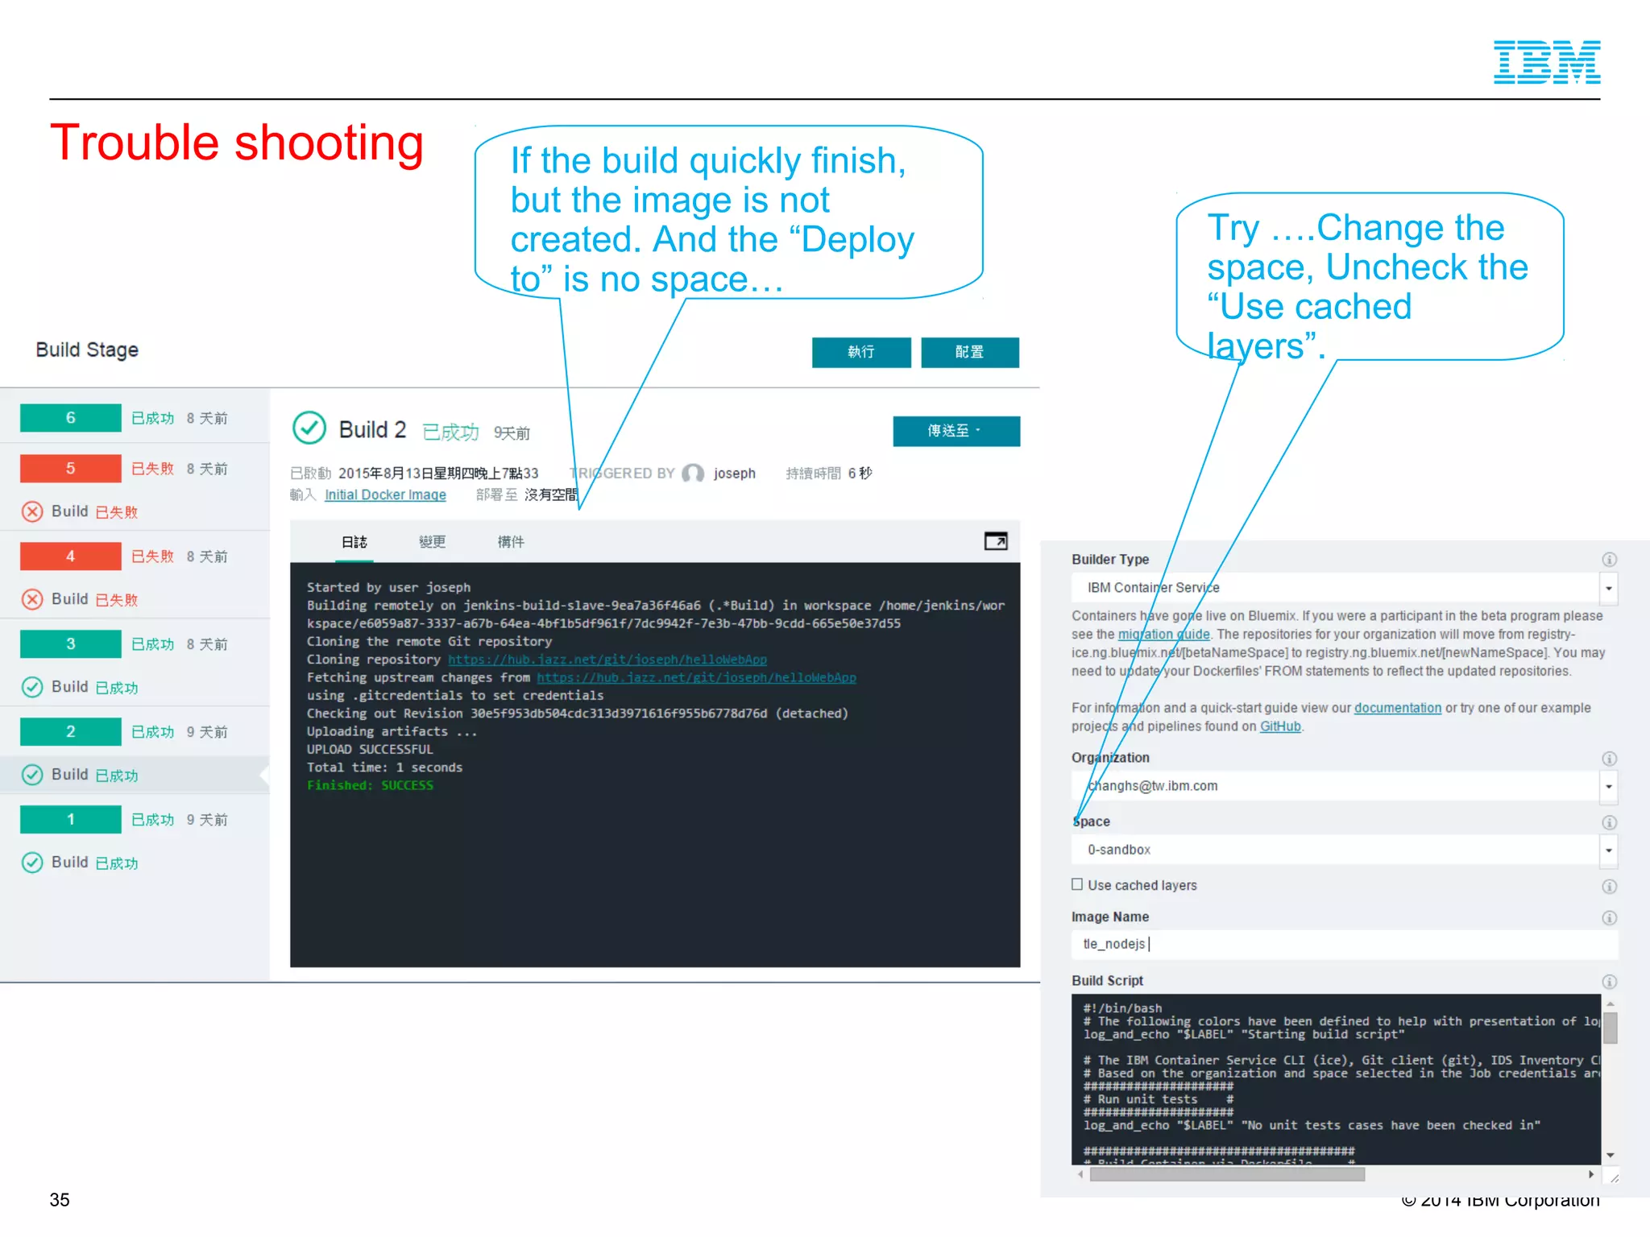The image size is (1650, 1237).
Task: Switch to the 構件 artifacts tab
Action: (511, 542)
